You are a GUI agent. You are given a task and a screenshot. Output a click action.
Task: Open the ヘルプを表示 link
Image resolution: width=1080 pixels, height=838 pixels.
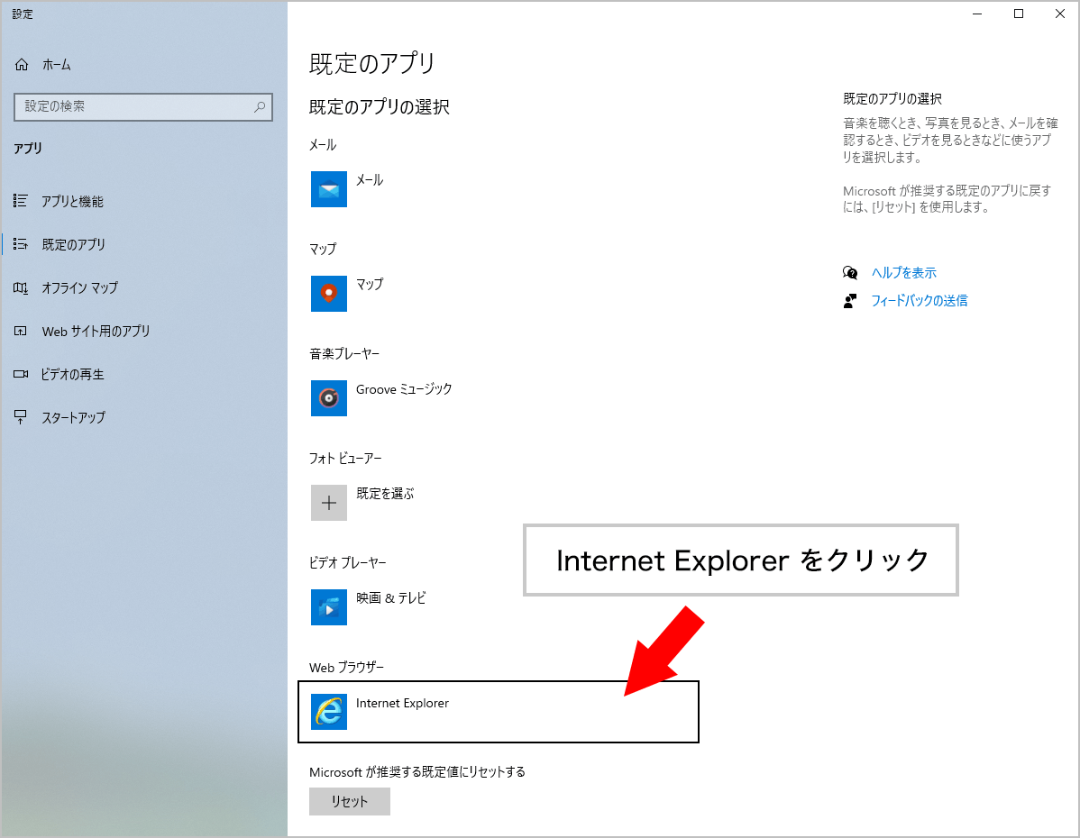tap(903, 273)
